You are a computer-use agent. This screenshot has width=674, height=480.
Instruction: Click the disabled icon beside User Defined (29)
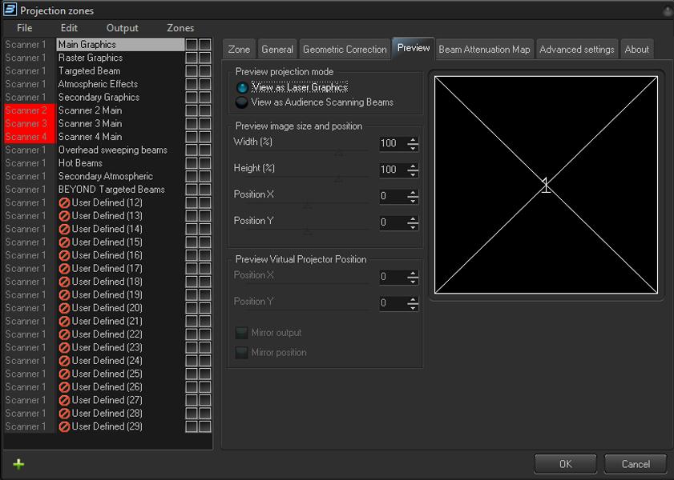coord(64,426)
